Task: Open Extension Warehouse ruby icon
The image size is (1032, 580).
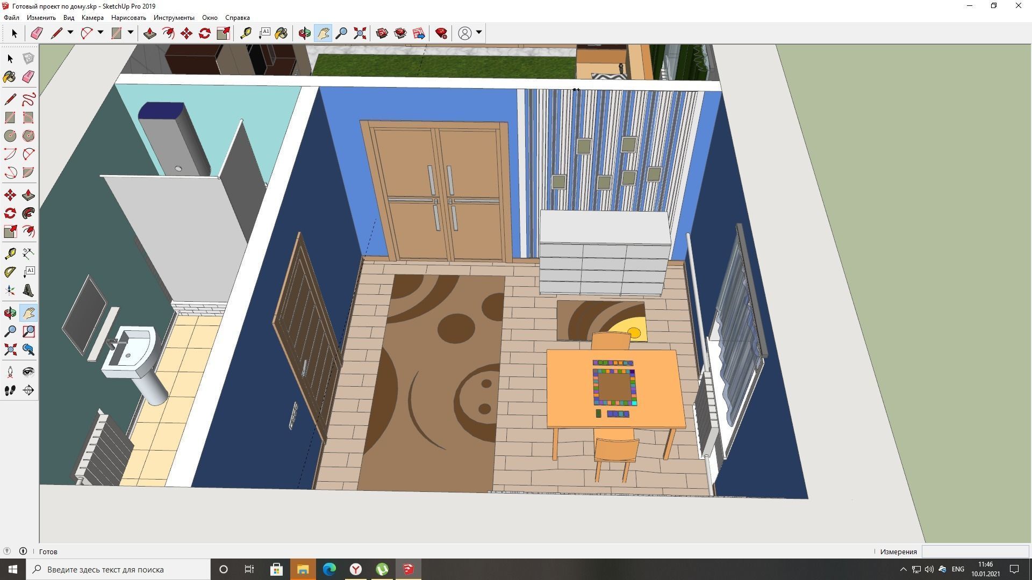Action: (441, 33)
